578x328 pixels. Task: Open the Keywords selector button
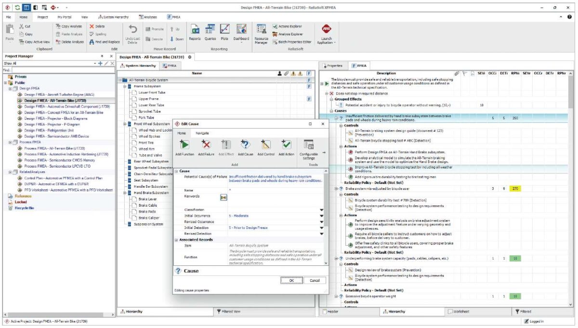pos(223,197)
